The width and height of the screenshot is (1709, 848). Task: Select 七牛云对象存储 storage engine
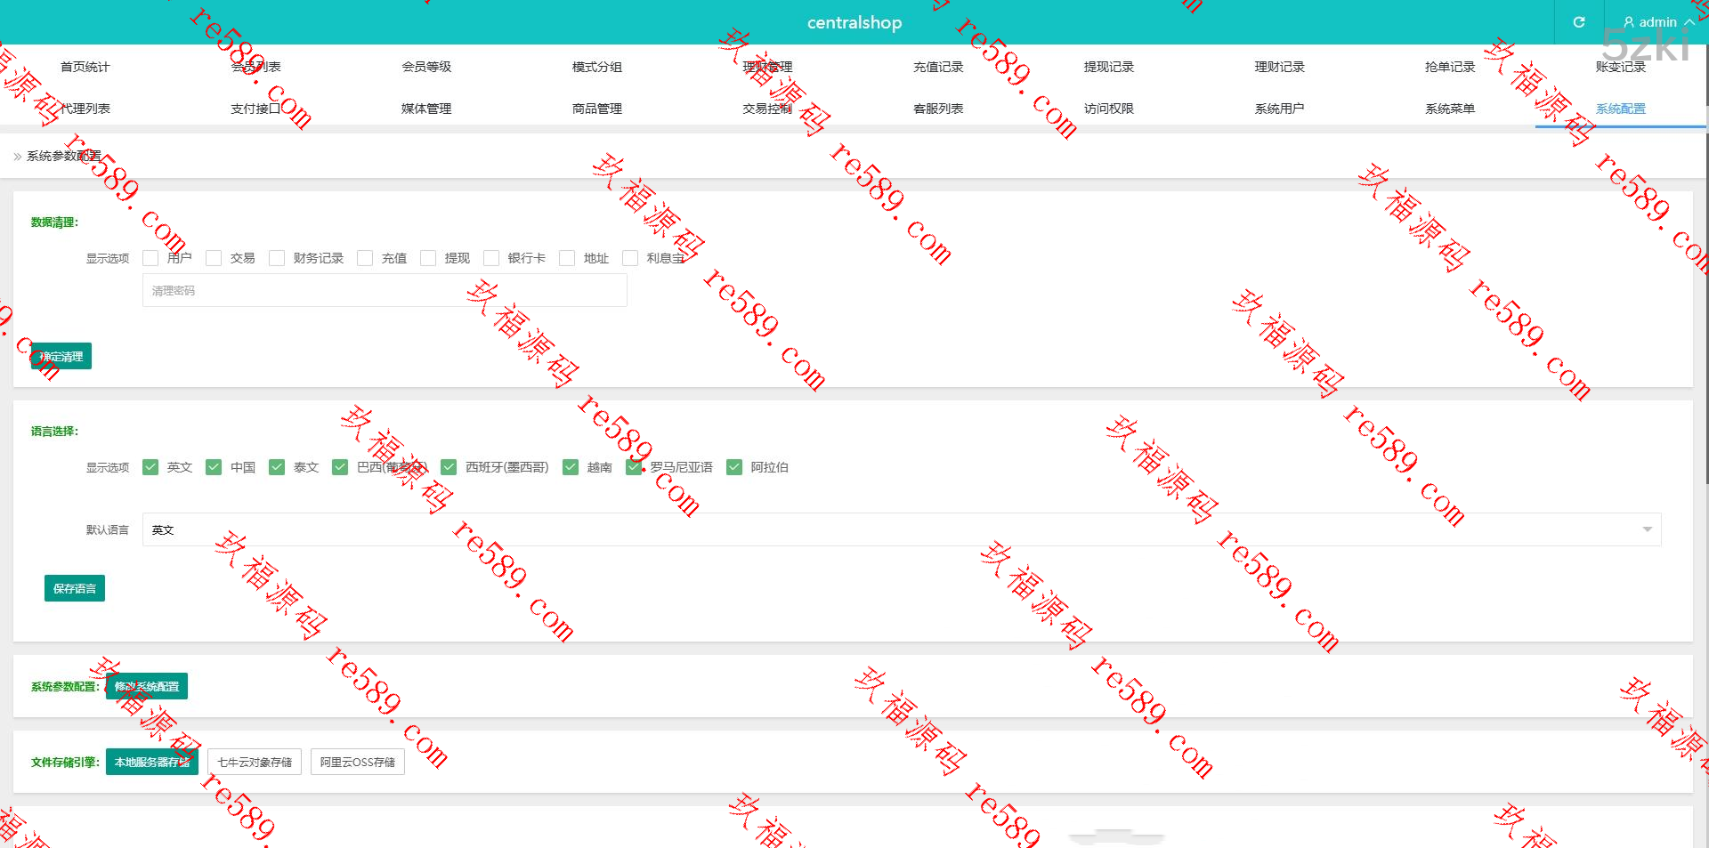point(255,762)
